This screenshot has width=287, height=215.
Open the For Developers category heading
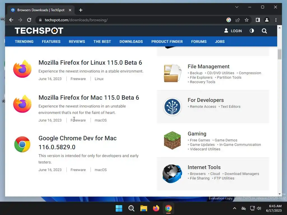point(206,100)
